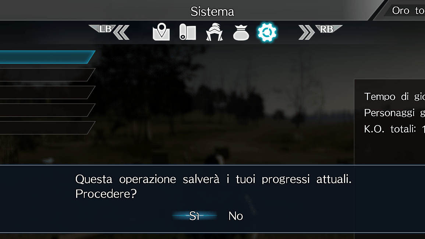425x239 pixels.
Task: Click the Procedere? confirmation message text
Action: [x=106, y=194]
